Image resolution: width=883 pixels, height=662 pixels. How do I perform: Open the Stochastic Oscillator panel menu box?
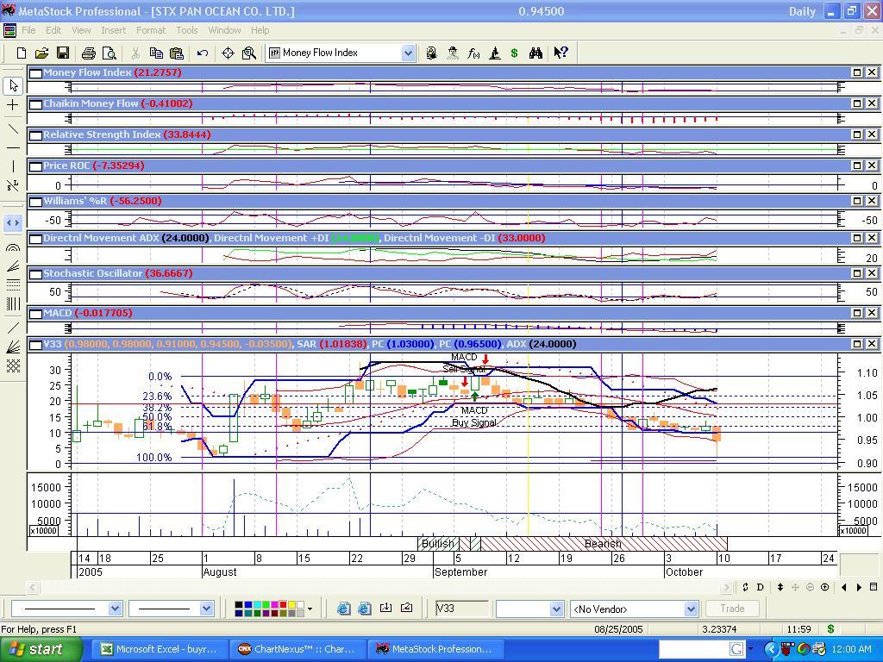coord(35,273)
